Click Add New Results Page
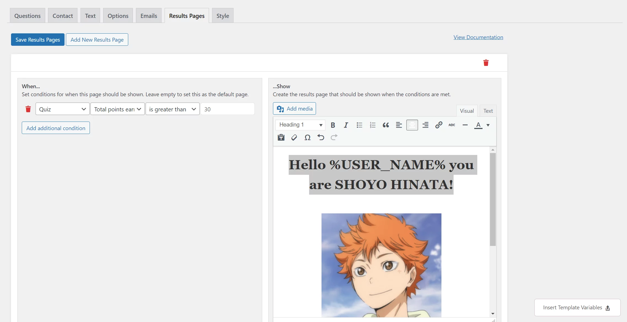The width and height of the screenshot is (627, 322). point(97,39)
